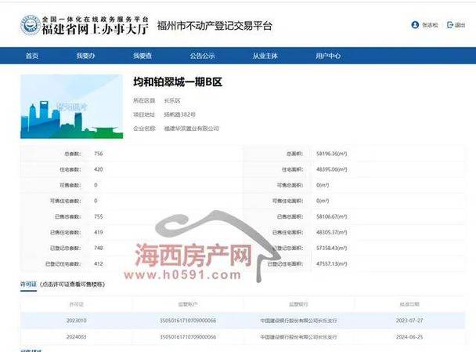This screenshot has height=352, width=476.
Task: Click the 均和铂翠城一期B区 project heading
Action: pyautogui.click(x=178, y=82)
